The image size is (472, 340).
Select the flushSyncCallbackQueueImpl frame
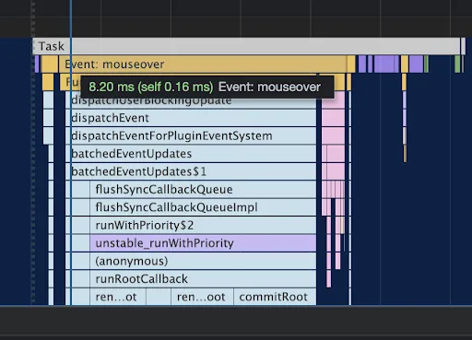click(203, 207)
